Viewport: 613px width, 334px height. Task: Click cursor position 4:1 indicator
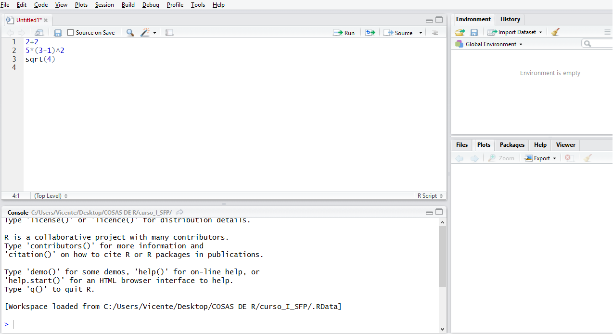[x=16, y=196]
